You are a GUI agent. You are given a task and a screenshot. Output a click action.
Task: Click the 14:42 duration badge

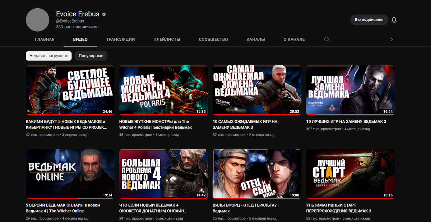(201, 195)
